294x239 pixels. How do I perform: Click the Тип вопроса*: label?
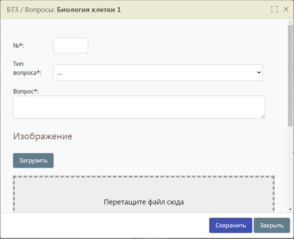[x=24, y=68]
